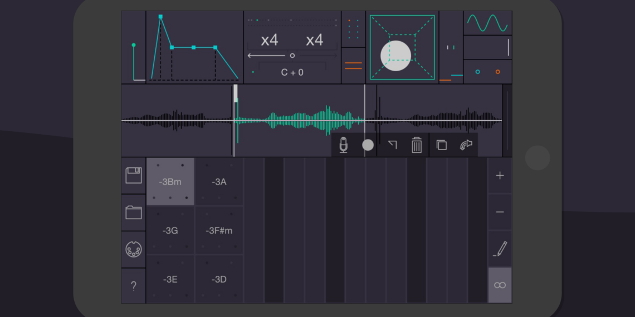Toggle the corner arrow trim icon
Screen dimensions: 635x317
click(393, 145)
